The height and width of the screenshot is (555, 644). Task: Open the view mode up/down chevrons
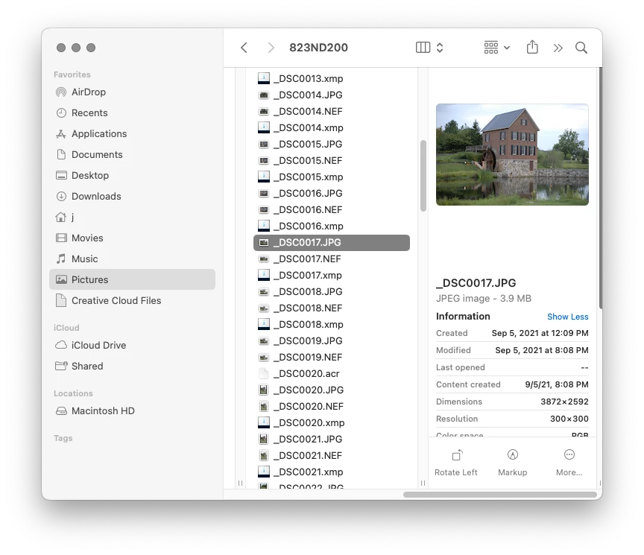pyautogui.click(x=440, y=48)
